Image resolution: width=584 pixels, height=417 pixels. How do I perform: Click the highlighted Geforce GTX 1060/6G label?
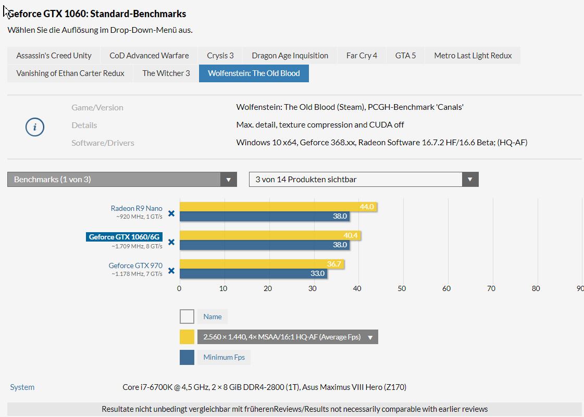tap(124, 237)
